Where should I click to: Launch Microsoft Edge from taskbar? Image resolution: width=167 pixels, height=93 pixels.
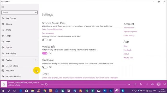point(21,91)
